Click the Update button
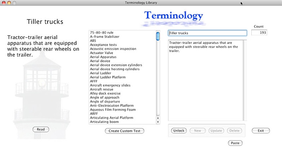282x149 pixels. pyautogui.click(x=216, y=131)
